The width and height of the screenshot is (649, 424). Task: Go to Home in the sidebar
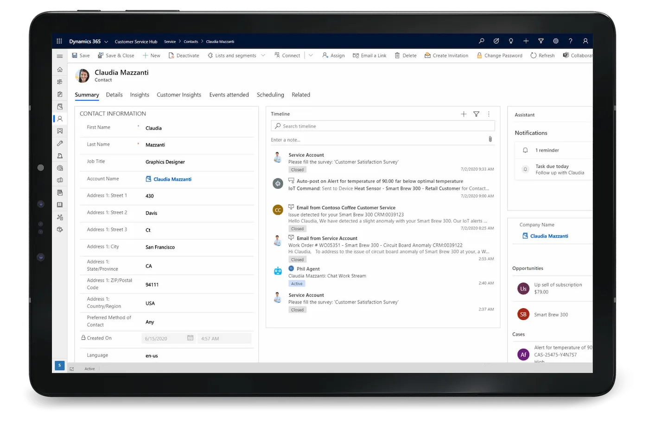point(60,69)
